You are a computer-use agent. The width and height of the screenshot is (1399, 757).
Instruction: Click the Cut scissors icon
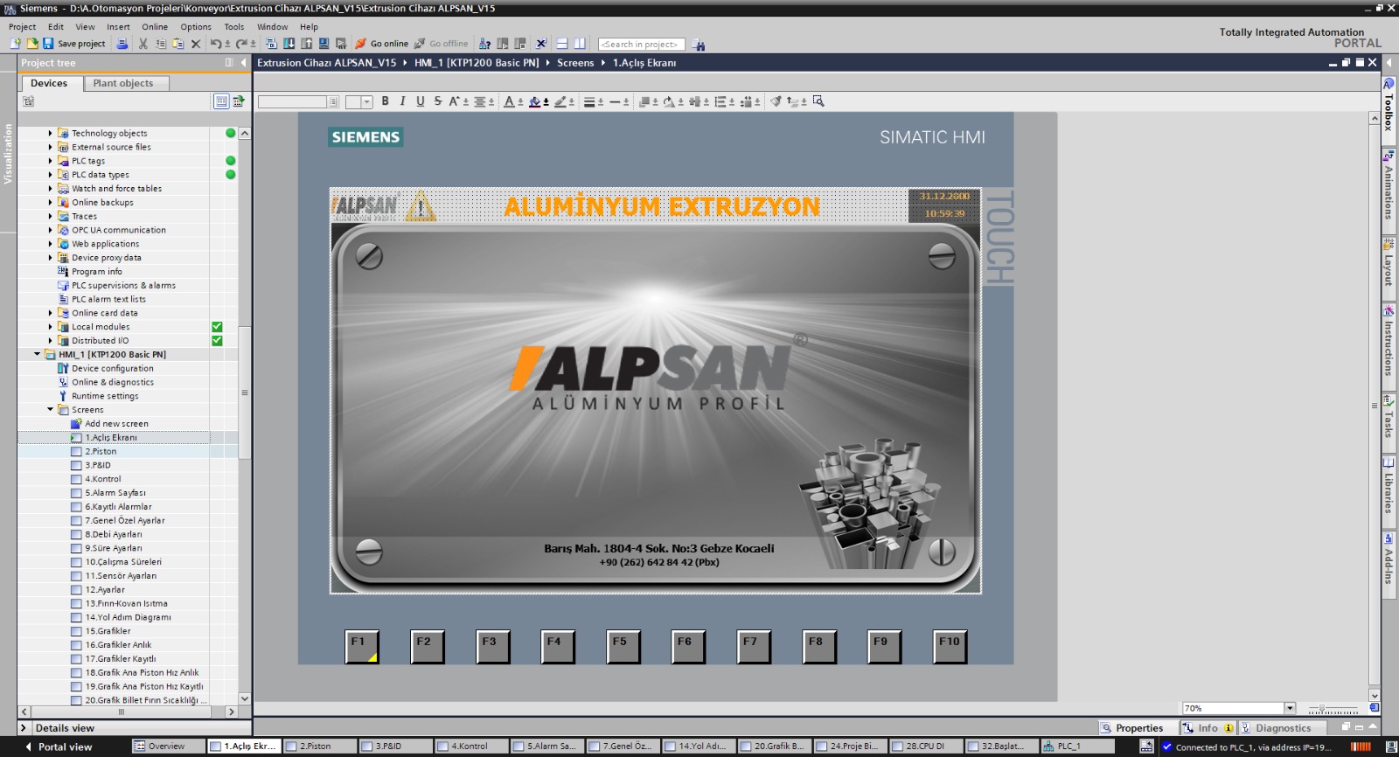143,44
